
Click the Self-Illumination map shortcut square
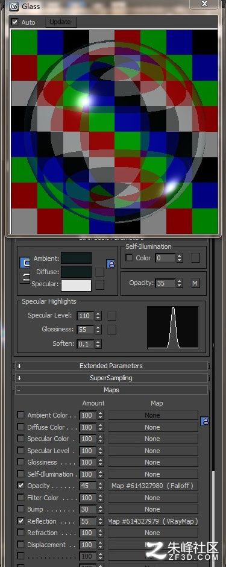pos(195,258)
